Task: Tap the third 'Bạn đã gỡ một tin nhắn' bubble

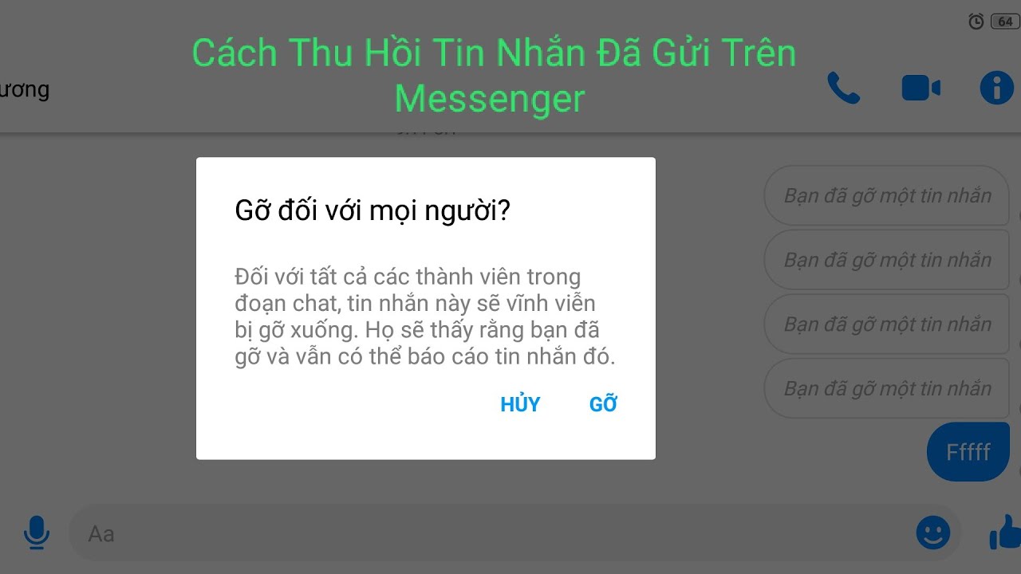Action: coord(887,324)
